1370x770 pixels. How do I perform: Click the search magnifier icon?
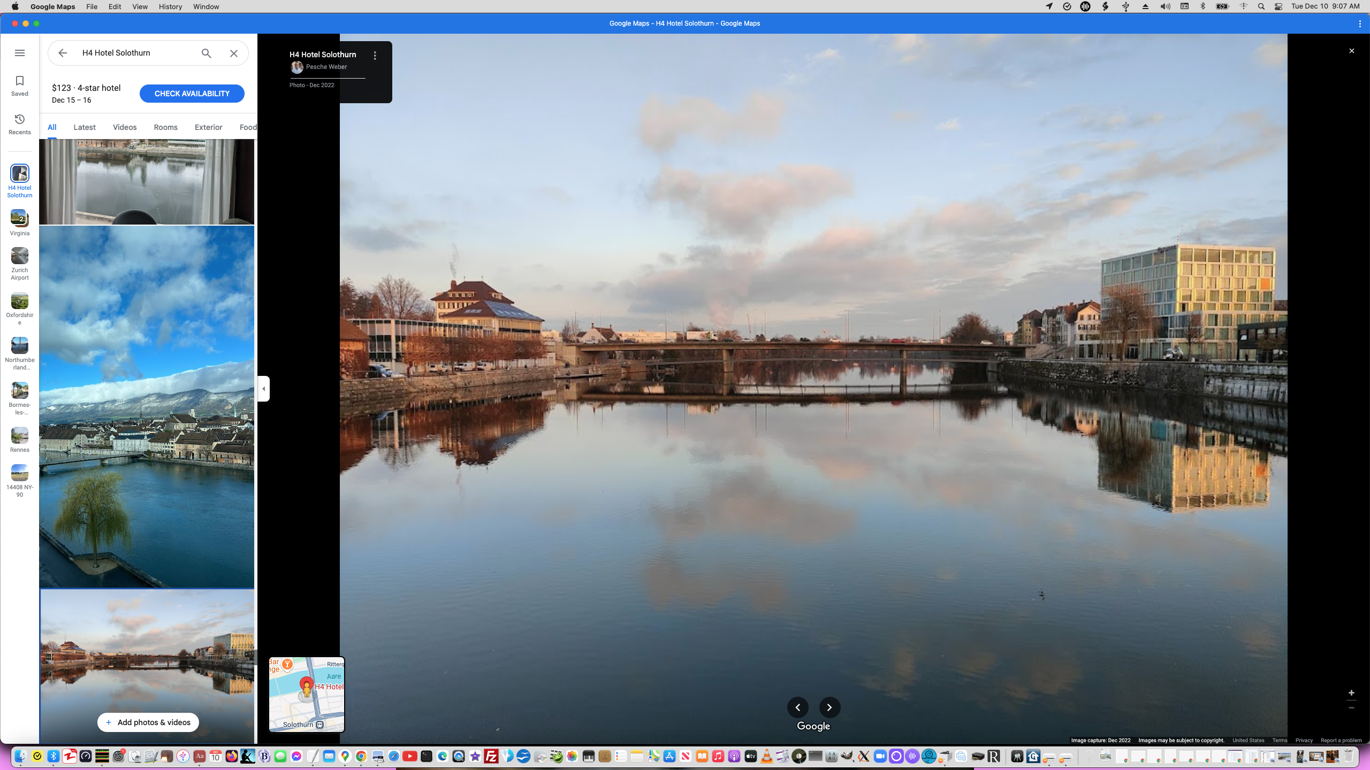[206, 53]
